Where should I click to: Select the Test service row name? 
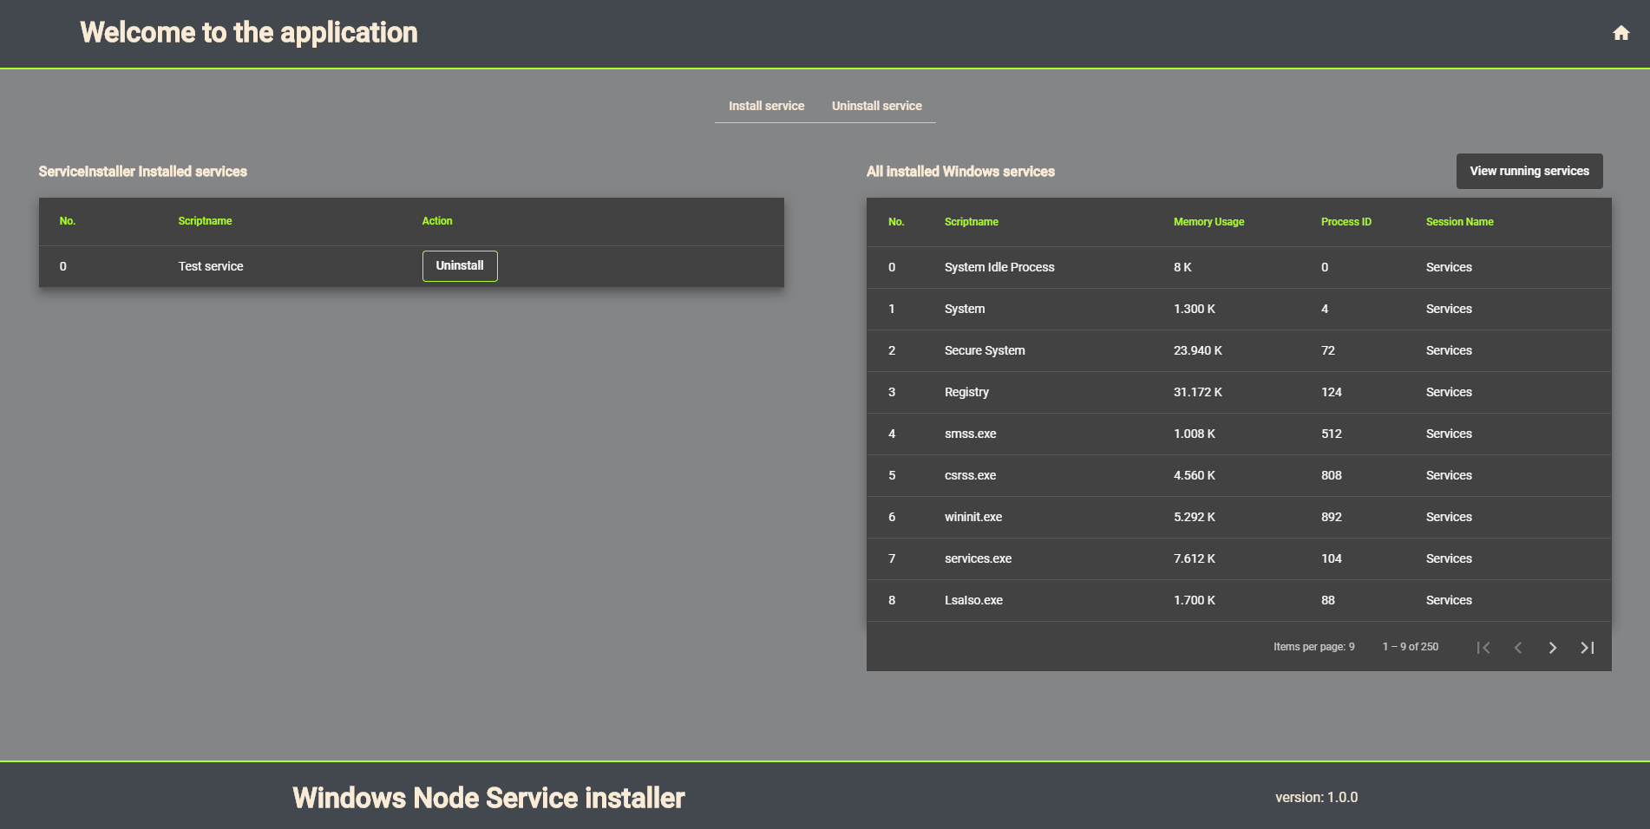tap(211, 266)
